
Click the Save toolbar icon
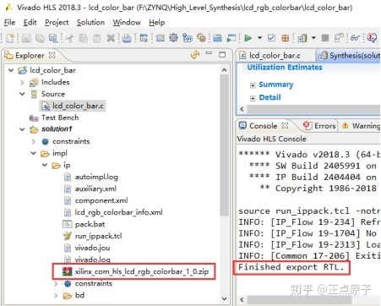[x=26, y=38]
